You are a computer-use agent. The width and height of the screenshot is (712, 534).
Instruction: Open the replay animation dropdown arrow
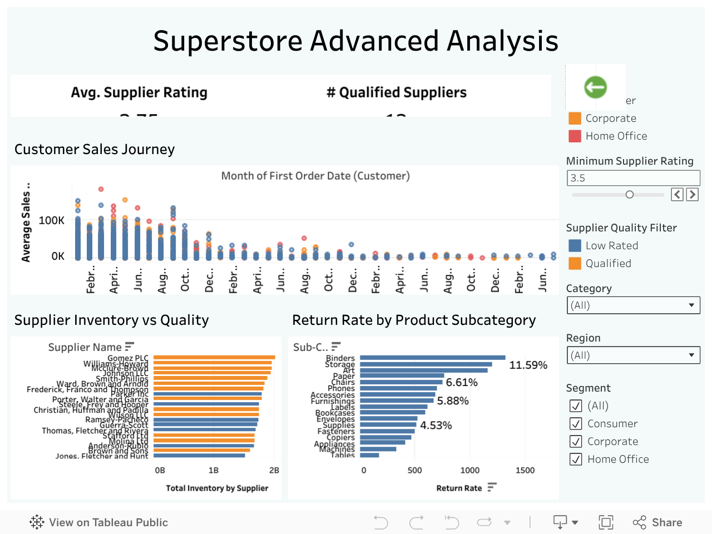pyautogui.click(x=507, y=522)
